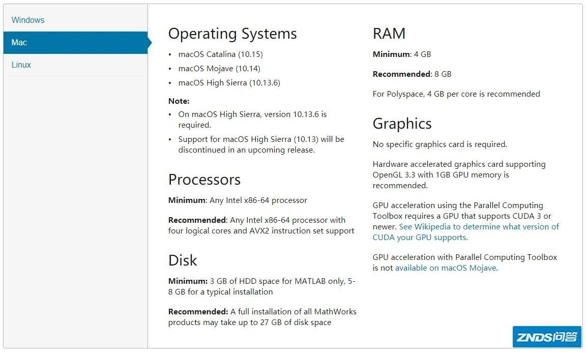Click the ZNDS logo watermark
This screenshot has height=352, width=586.
546,337
